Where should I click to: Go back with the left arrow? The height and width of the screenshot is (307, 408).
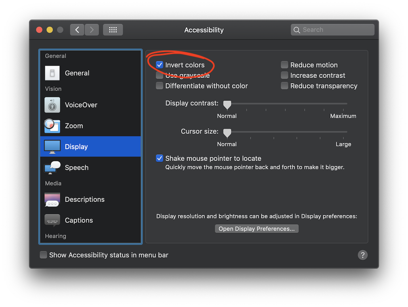(x=77, y=30)
